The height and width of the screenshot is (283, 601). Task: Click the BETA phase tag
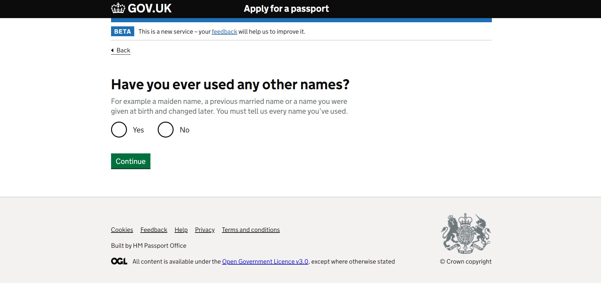click(x=122, y=31)
